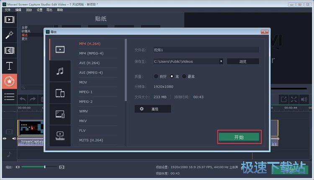Open 高级 advanced settings button
This screenshot has height=180, width=314.
[x=152, y=109]
